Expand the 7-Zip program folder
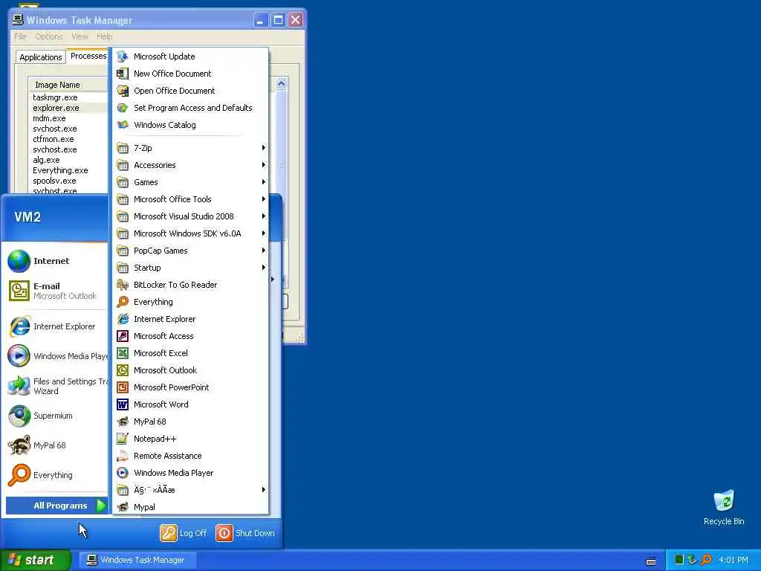 190,148
